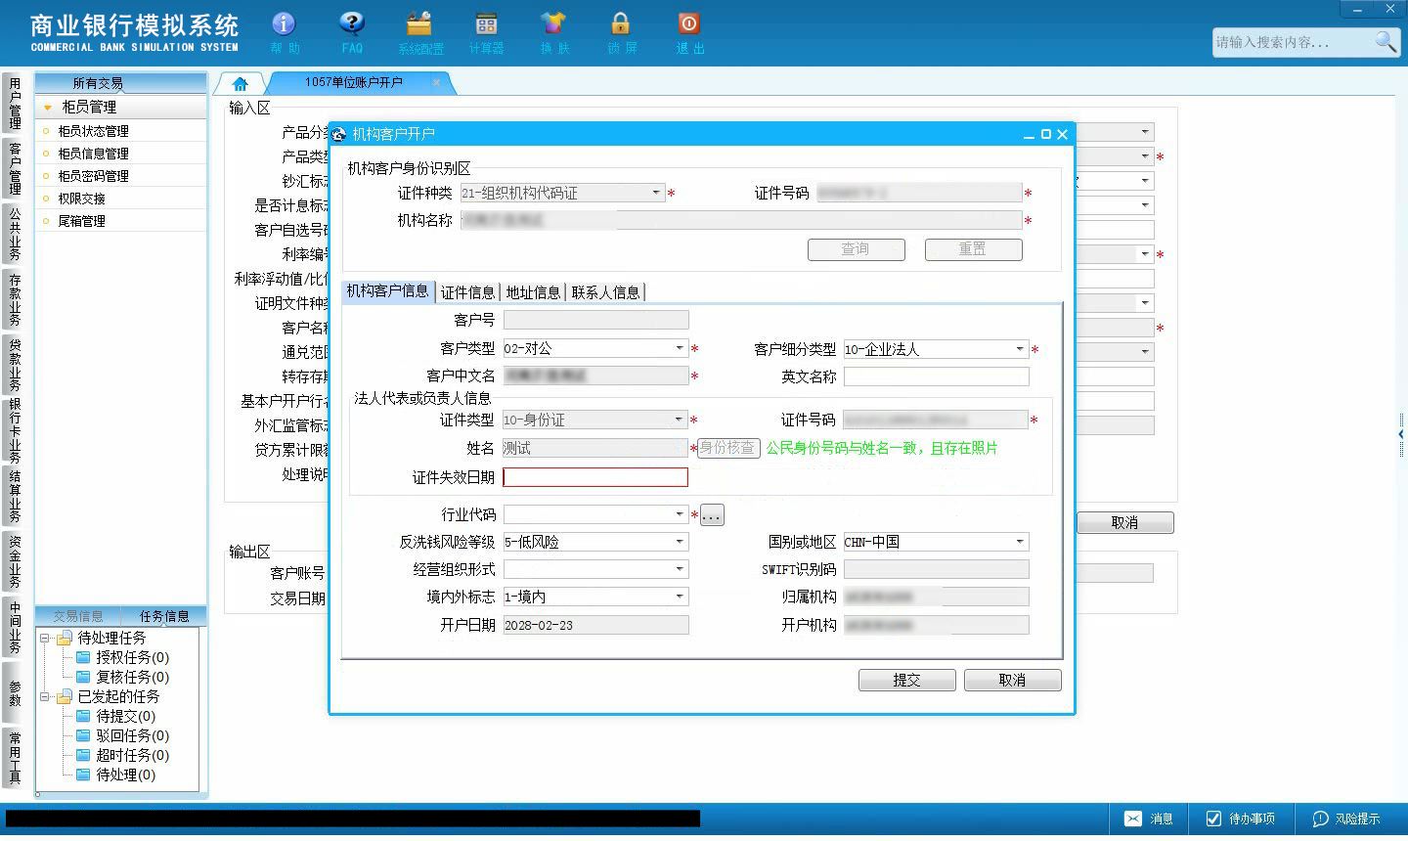This screenshot has height=841, width=1408.
Task: Open the 客户细分类型 dropdown
Action: coord(1020,348)
